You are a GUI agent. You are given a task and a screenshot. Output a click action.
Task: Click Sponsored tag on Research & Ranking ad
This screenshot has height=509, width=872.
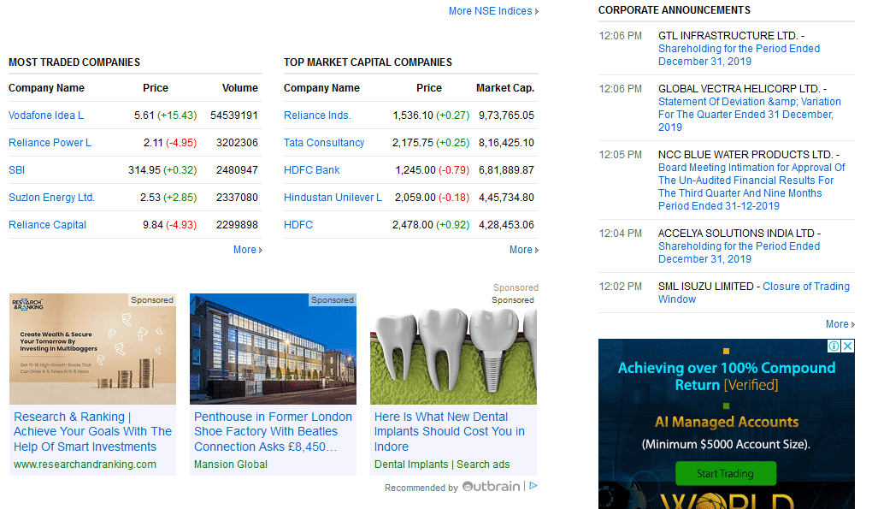152,299
